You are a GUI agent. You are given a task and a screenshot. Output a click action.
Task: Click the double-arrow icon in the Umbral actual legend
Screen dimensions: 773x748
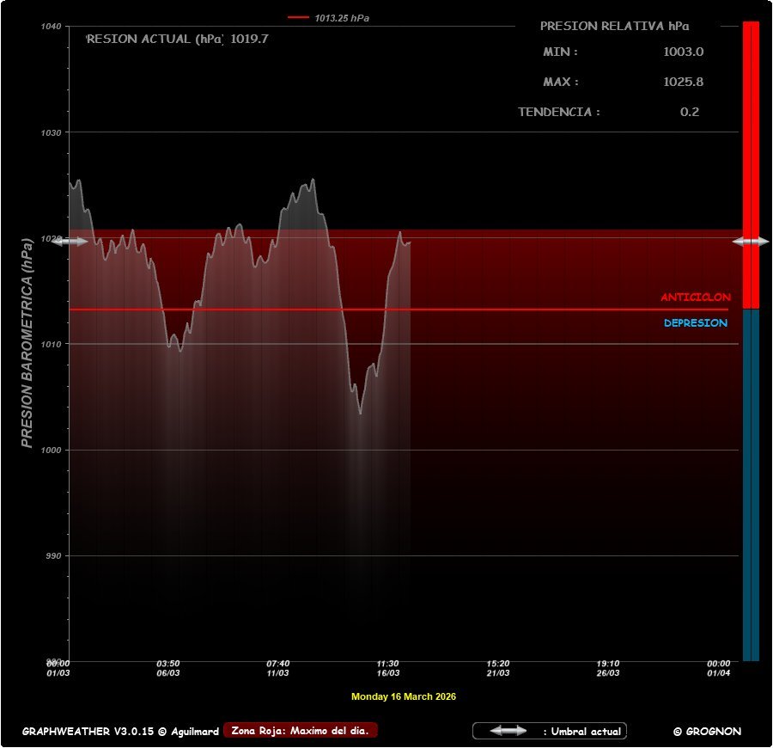508,731
